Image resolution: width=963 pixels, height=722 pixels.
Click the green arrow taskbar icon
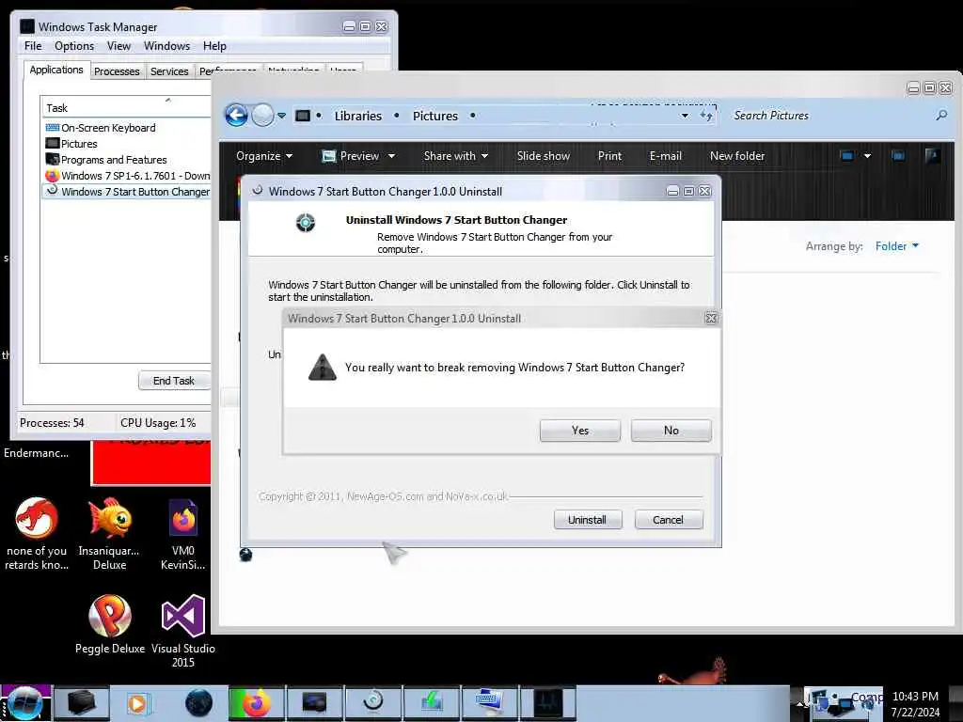point(431,703)
